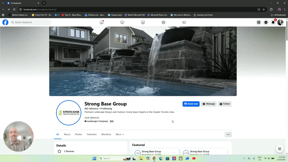Bookmark this page with the star icon
Image resolution: width=288 pixels, height=162 pixels.
click(264, 9)
